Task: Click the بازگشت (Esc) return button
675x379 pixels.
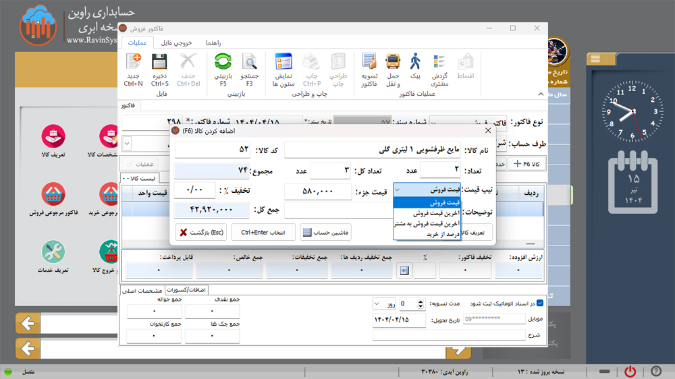Action: click(200, 233)
